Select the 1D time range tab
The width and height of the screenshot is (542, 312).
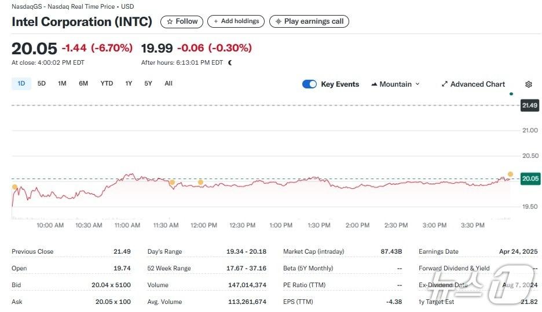tap(21, 84)
